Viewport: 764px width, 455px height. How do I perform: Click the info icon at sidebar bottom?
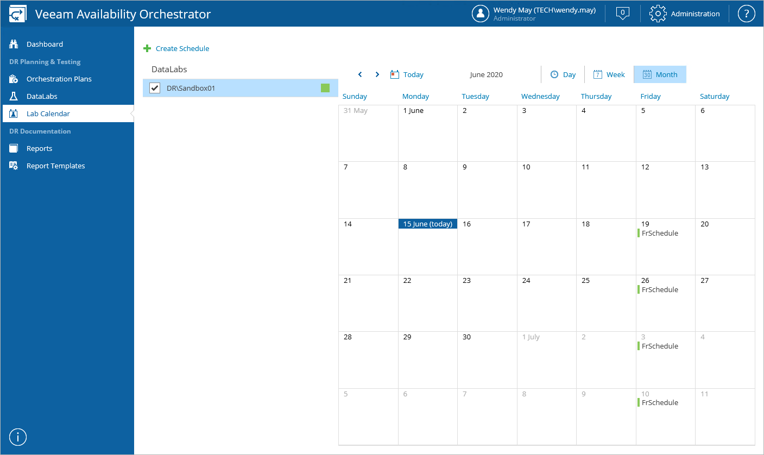point(18,437)
